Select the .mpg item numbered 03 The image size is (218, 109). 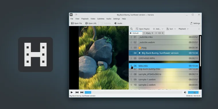164,48
